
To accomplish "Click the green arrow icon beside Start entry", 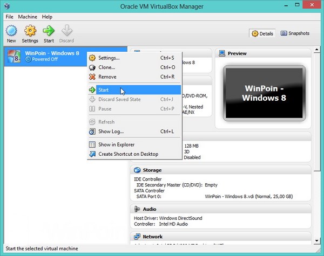I will point(92,90).
